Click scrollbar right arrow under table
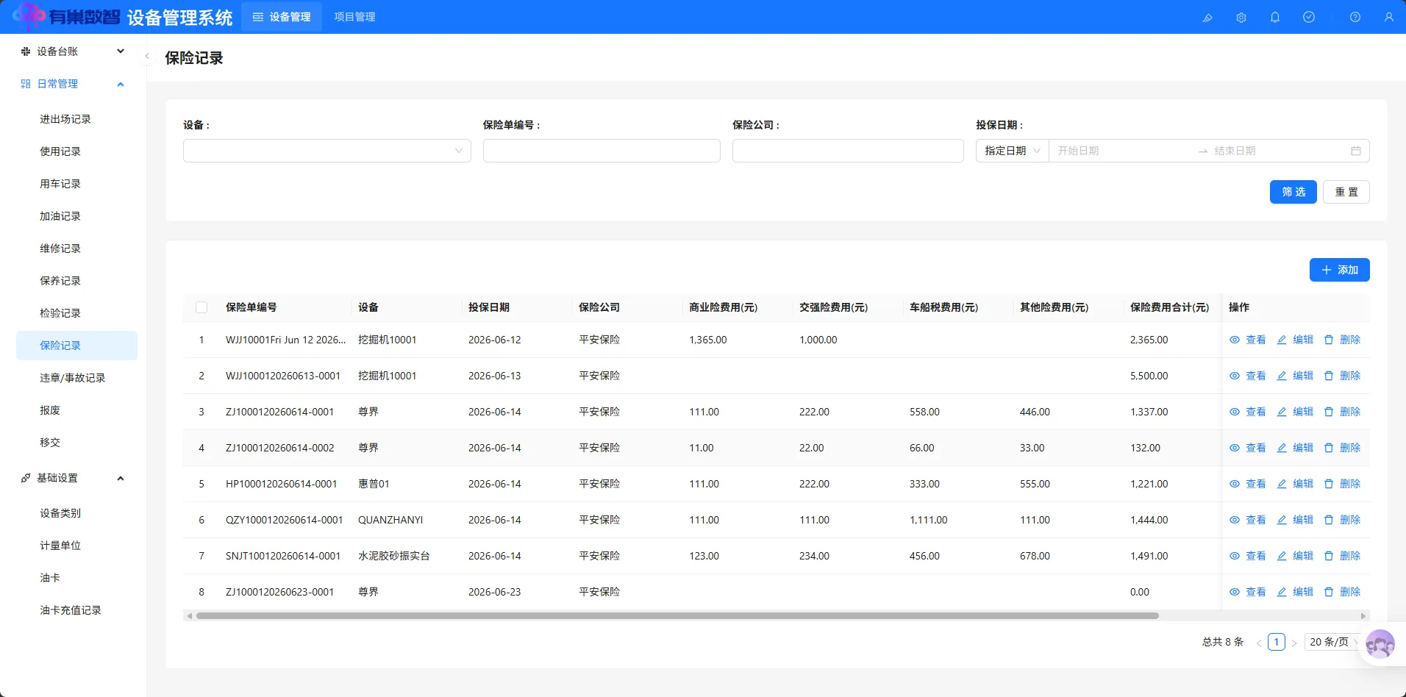1406x697 pixels. [x=1363, y=616]
